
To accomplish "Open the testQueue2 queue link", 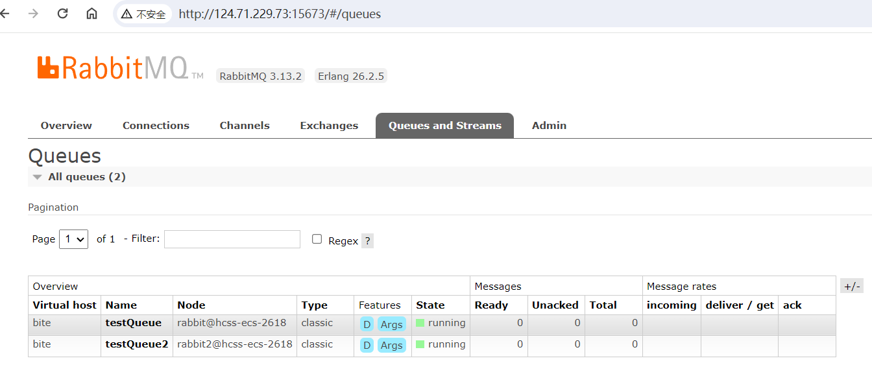I will point(137,344).
